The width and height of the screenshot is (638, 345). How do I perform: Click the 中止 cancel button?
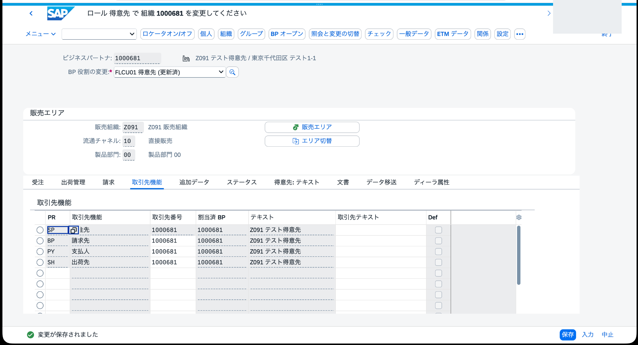[x=608, y=335]
